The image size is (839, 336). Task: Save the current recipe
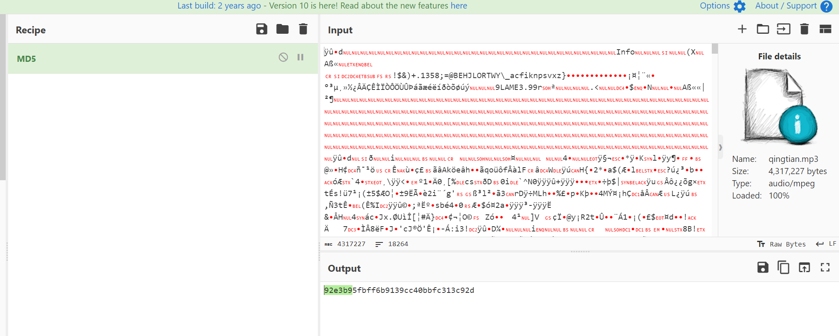click(261, 29)
